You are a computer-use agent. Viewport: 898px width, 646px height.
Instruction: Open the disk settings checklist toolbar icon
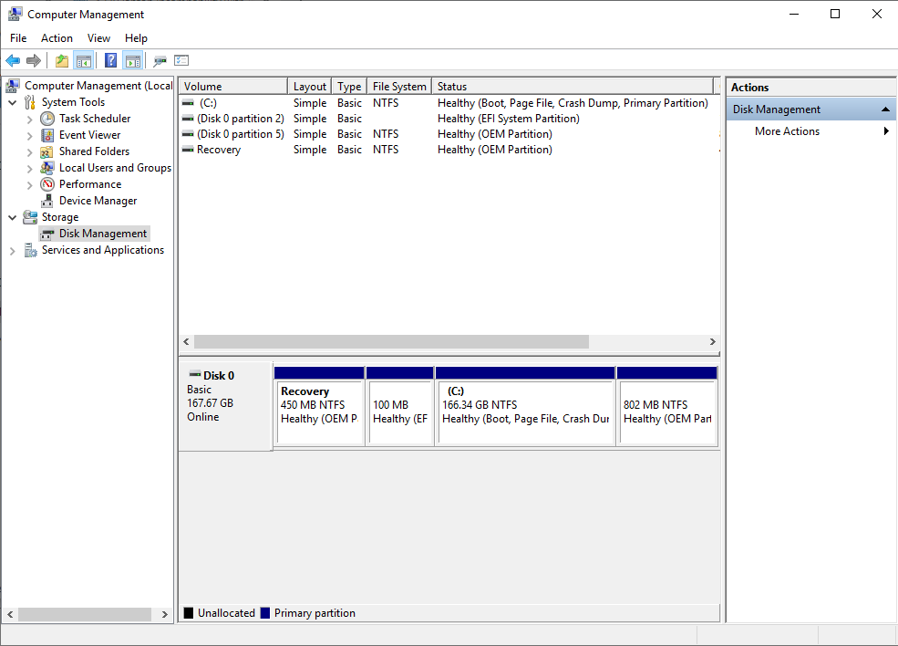tap(181, 61)
